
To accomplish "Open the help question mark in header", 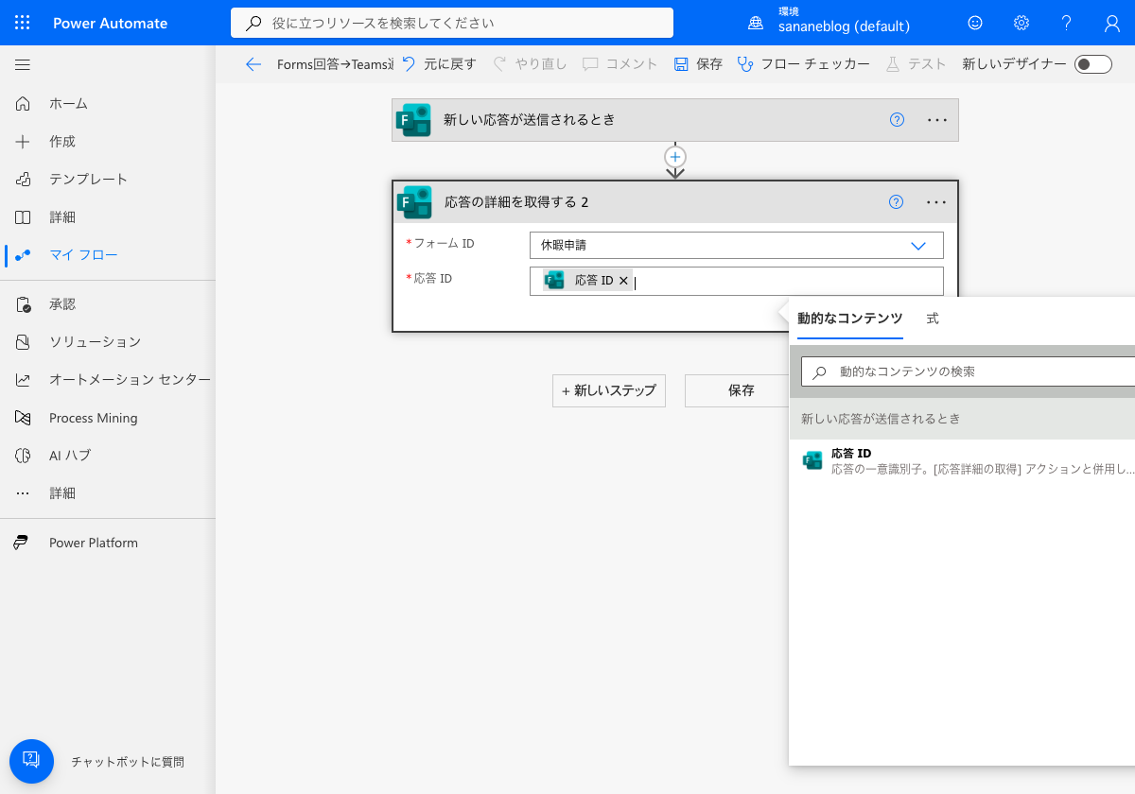I will coord(1067,23).
